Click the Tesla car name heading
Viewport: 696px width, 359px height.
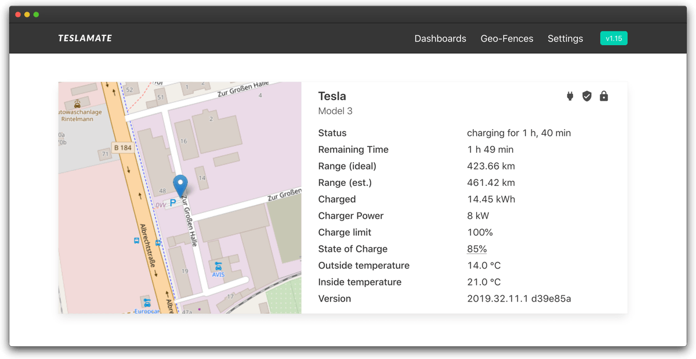(x=332, y=96)
